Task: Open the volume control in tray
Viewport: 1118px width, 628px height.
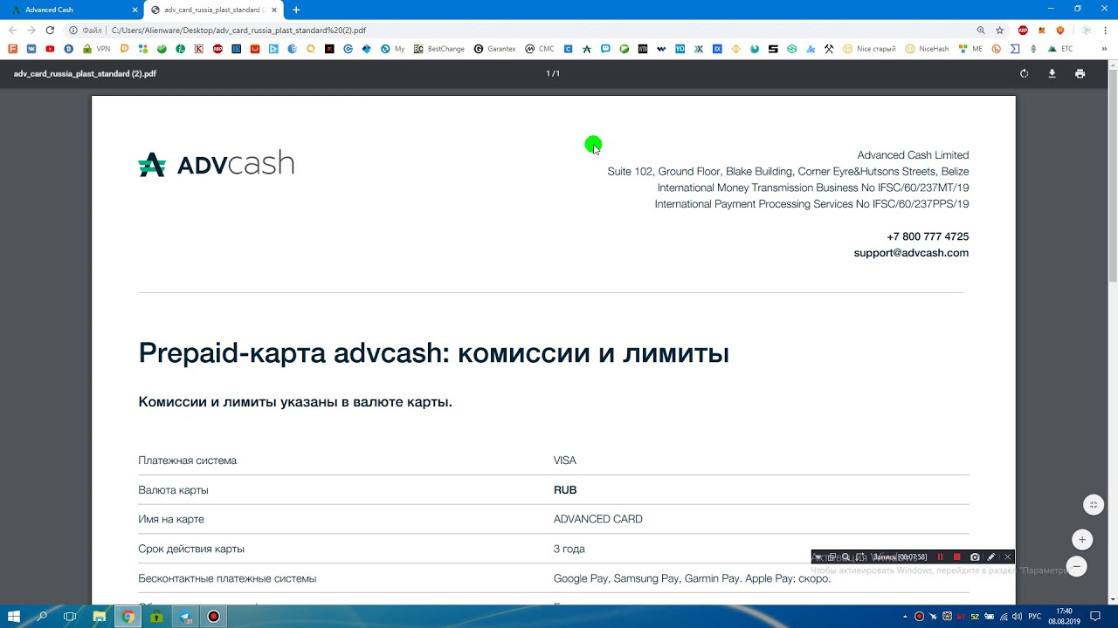Action: click(1018, 617)
